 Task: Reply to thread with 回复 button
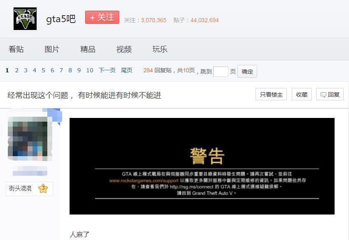point(330,94)
